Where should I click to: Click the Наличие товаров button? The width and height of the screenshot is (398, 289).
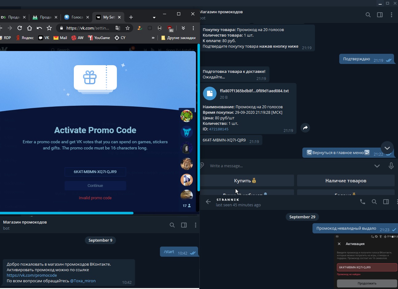tap(346, 181)
